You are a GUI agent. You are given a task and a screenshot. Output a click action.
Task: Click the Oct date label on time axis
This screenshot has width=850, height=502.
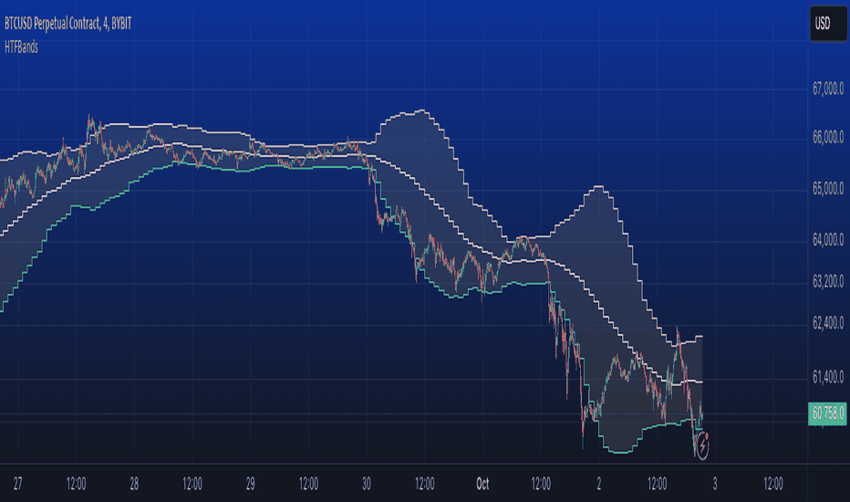482,484
